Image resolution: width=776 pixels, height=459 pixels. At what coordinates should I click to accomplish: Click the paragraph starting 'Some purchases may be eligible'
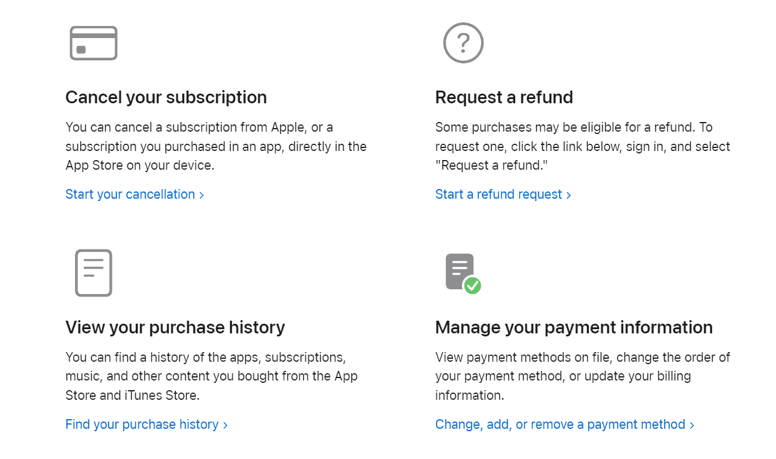pos(583,146)
